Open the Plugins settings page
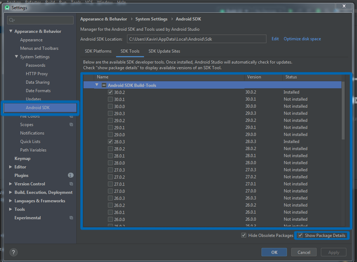357x262 pixels. 21,175
